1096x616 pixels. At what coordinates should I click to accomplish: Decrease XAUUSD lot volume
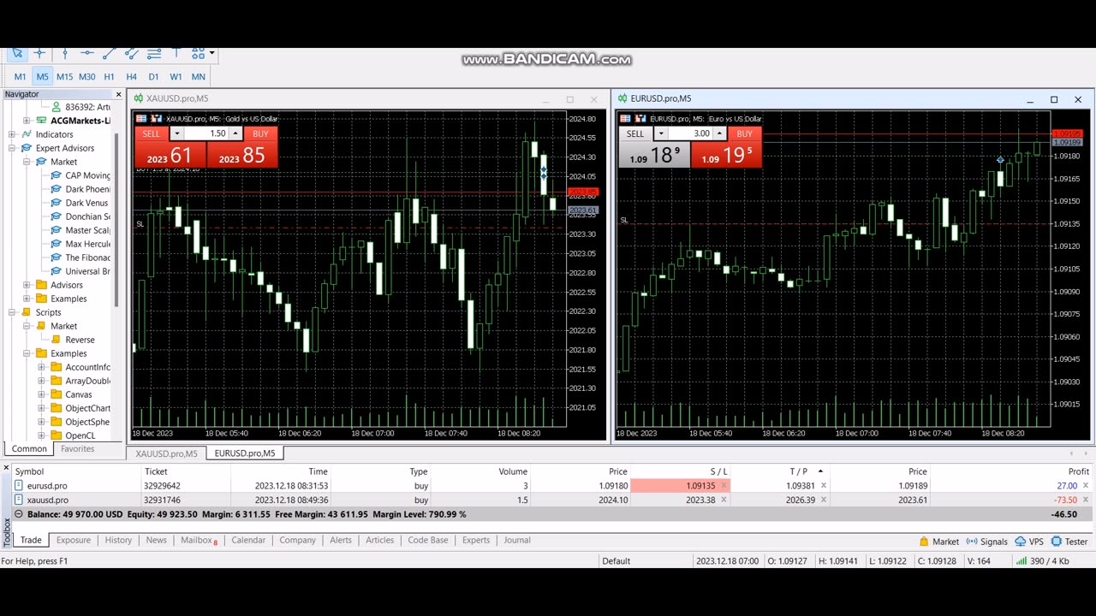(x=176, y=133)
